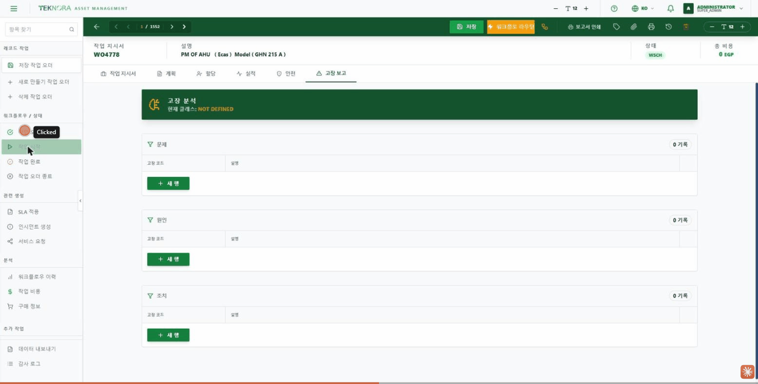This screenshot has height=384, width=758.
Task: Click the orange starburst widget icon
Action: click(747, 372)
